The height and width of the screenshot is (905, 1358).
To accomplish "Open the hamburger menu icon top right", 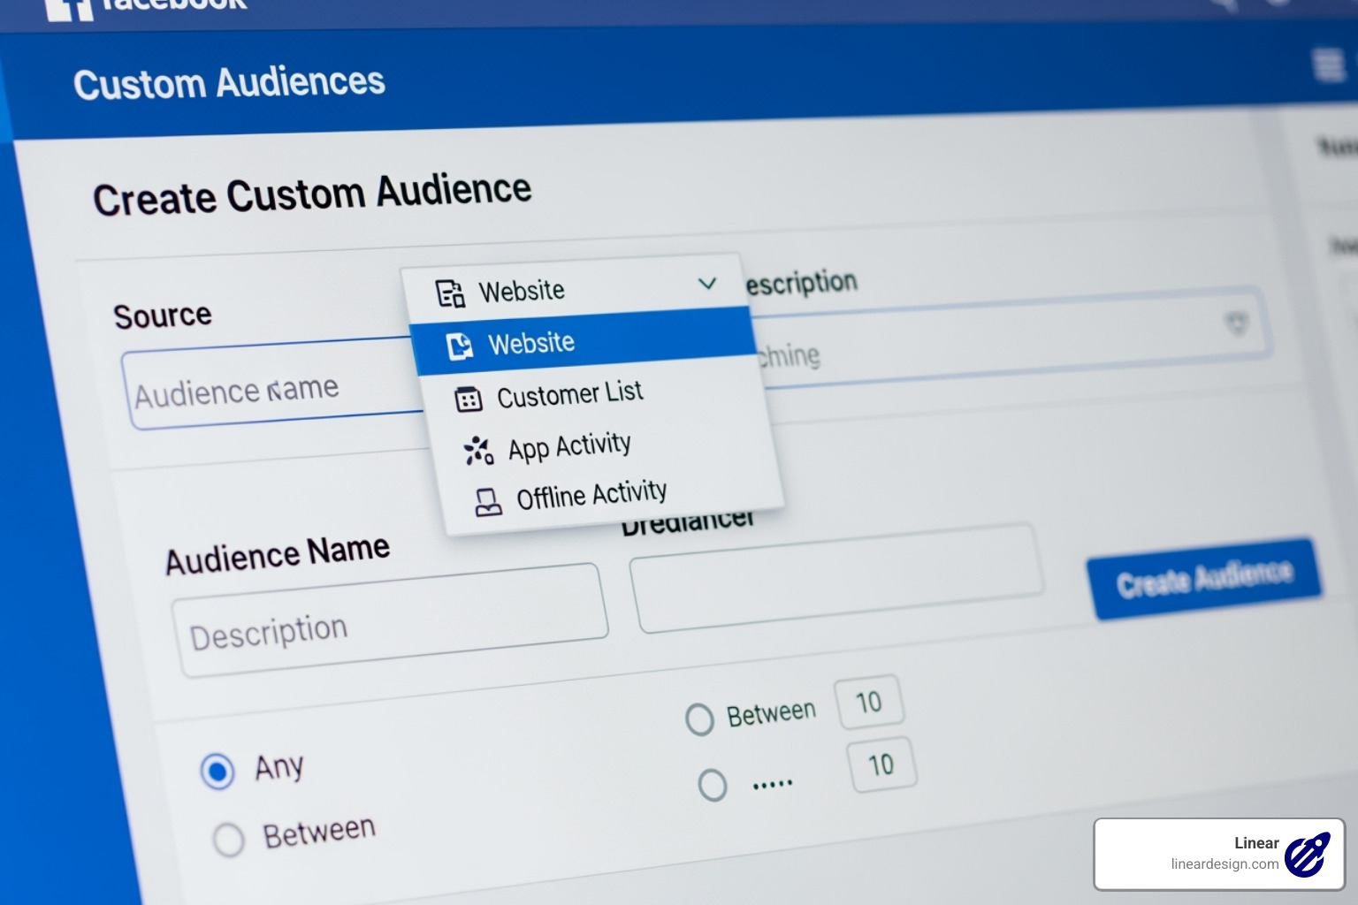I will (1329, 64).
